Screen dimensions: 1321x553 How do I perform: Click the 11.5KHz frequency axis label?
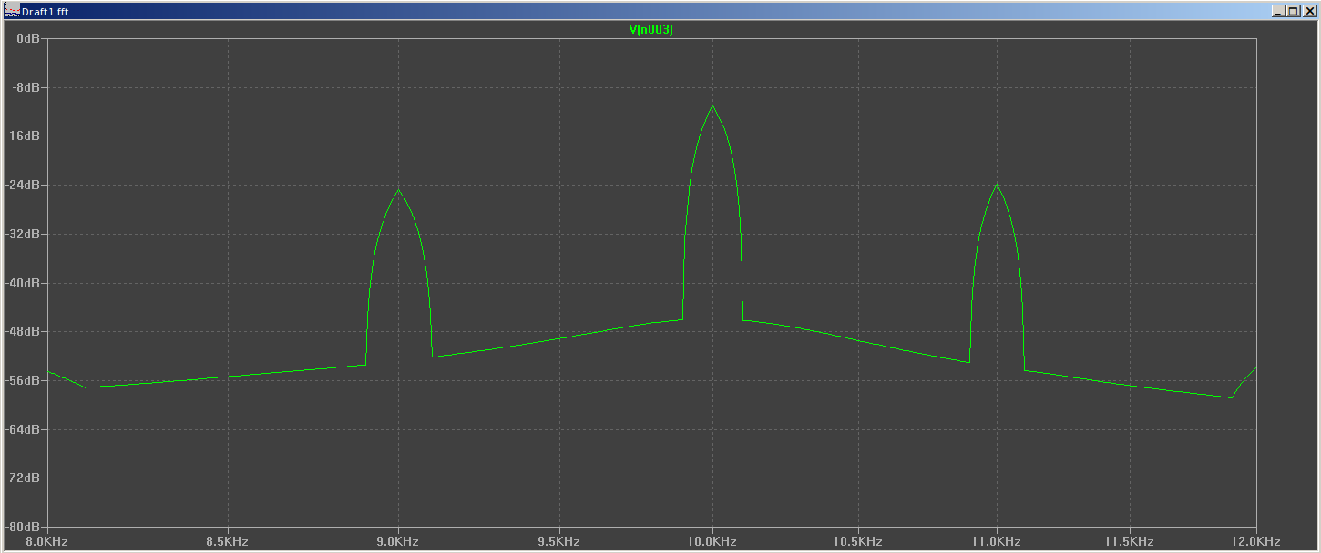[x=1130, y=541]
